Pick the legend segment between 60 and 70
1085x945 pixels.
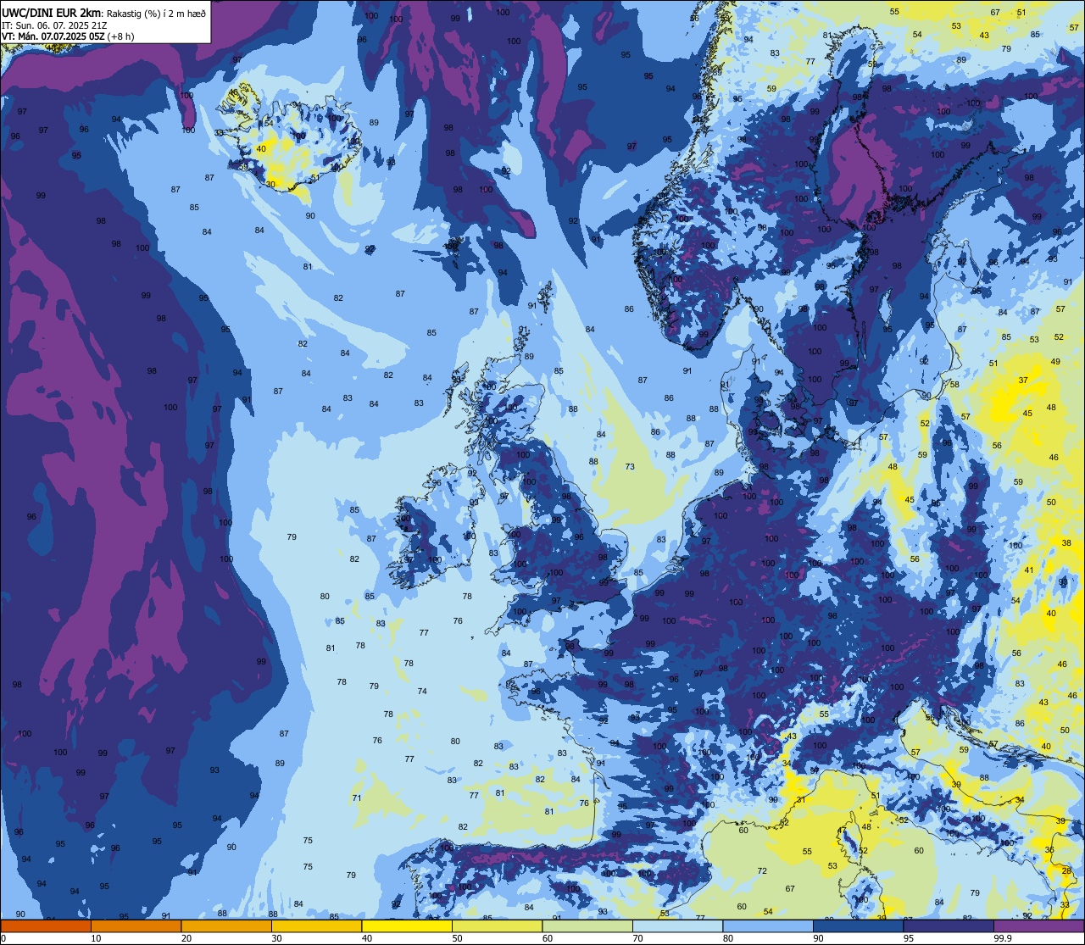[587, 926]
